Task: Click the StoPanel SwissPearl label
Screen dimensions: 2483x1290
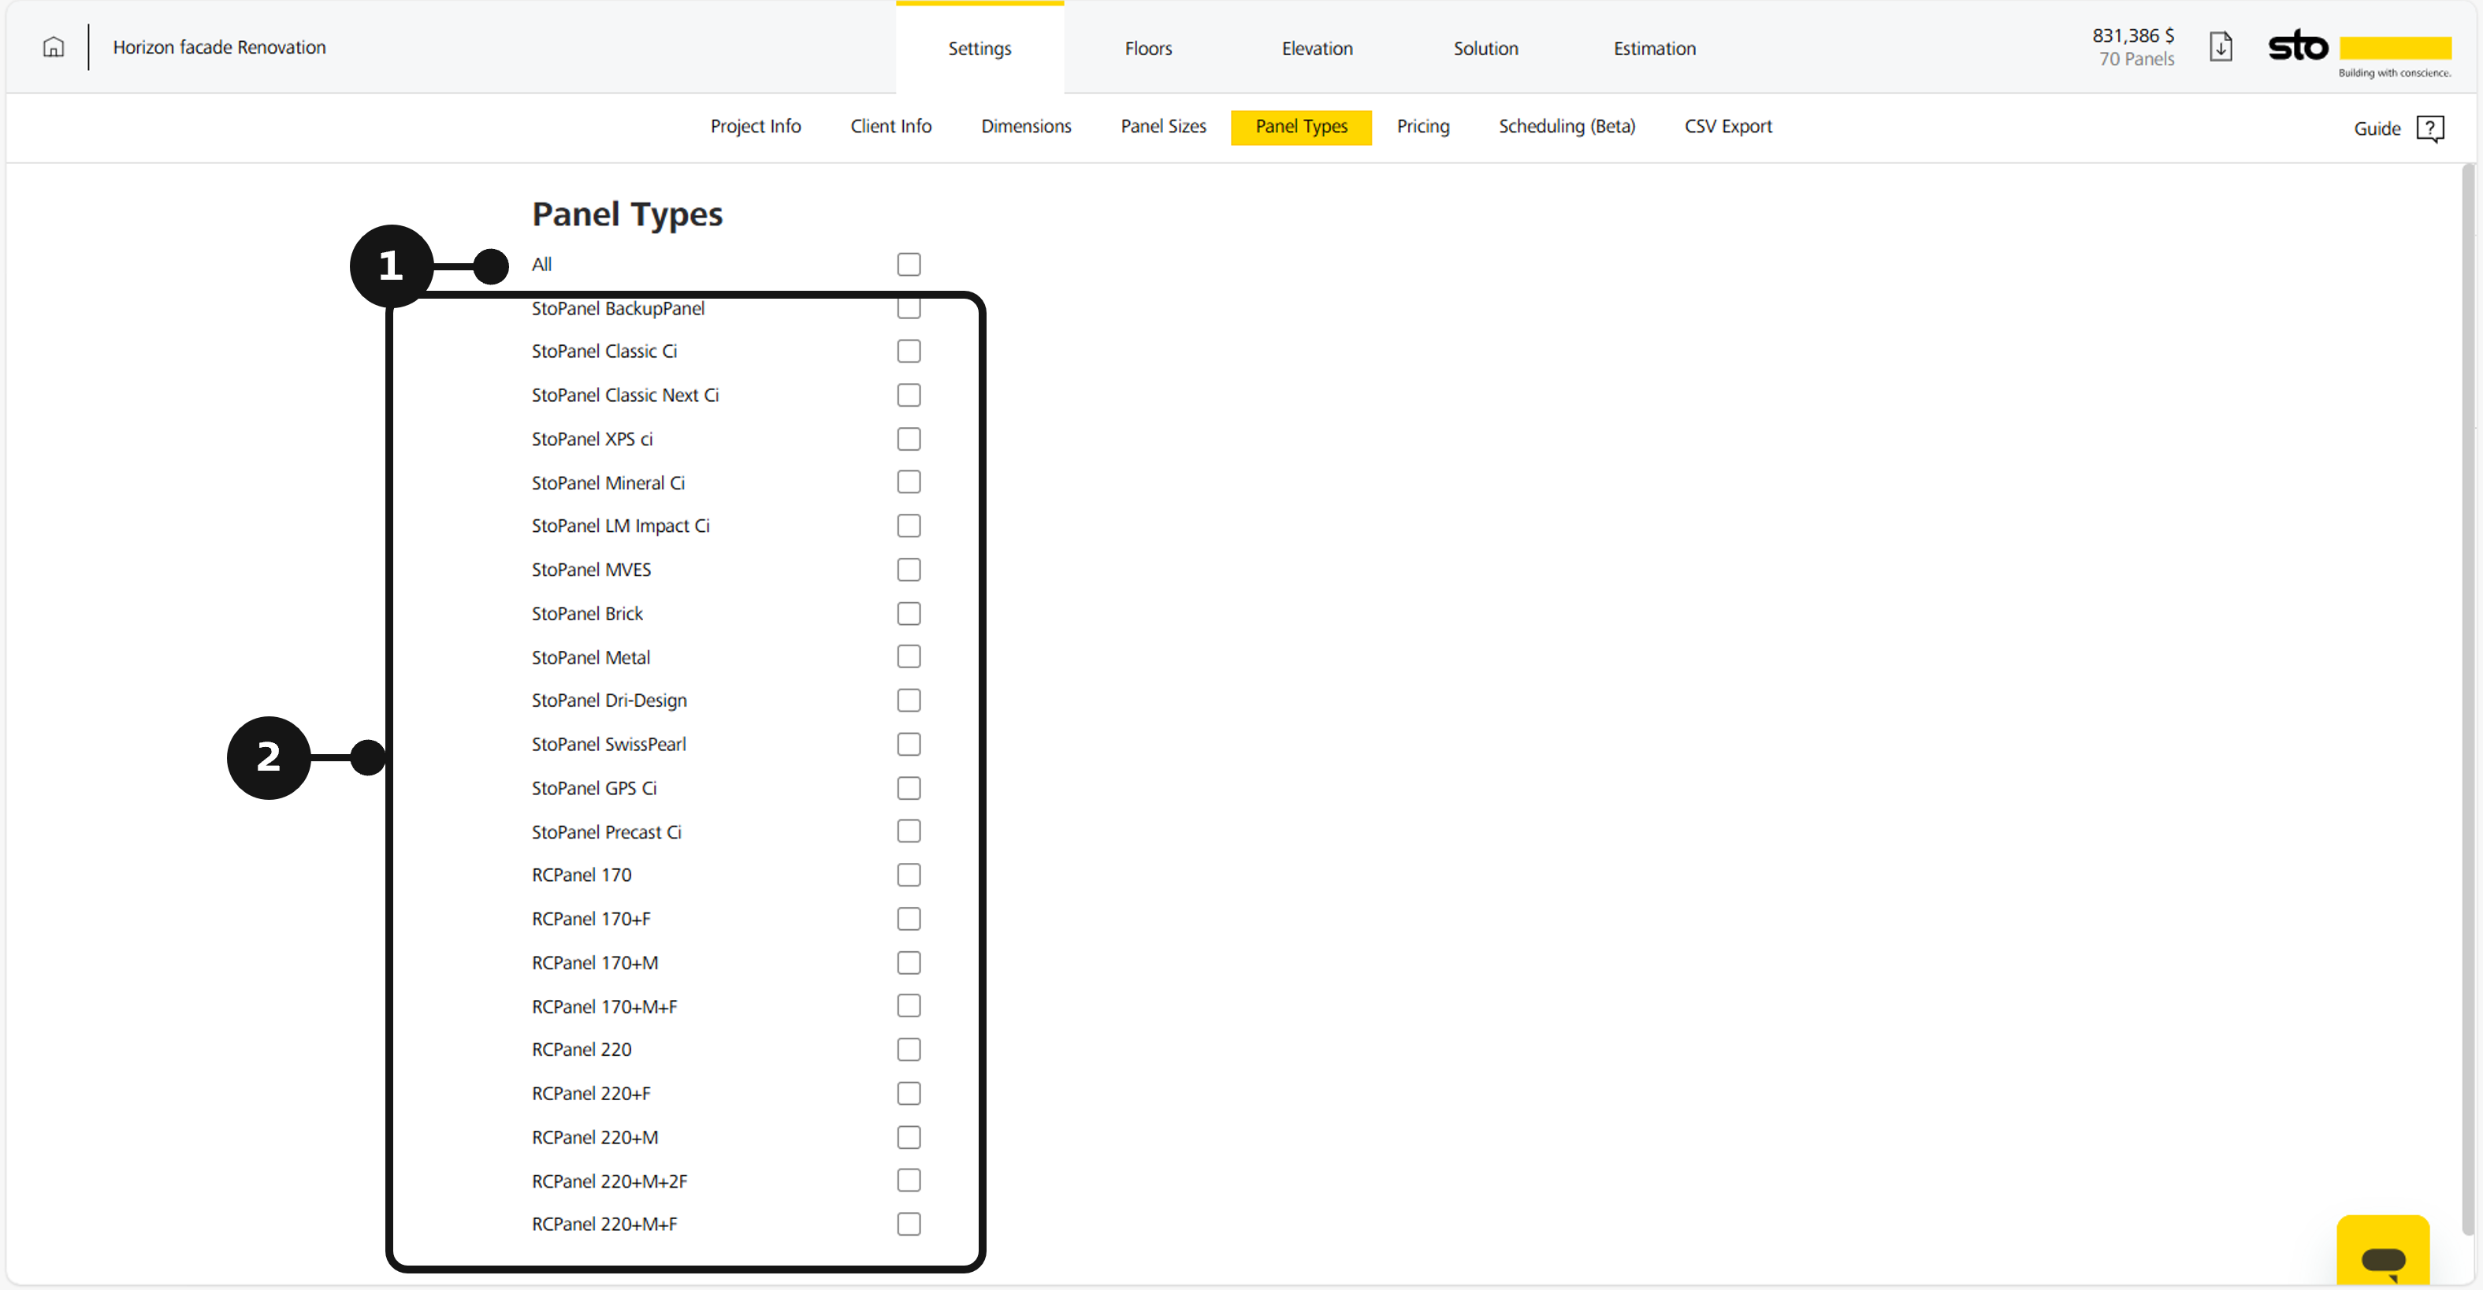Action: click(608, 745)
